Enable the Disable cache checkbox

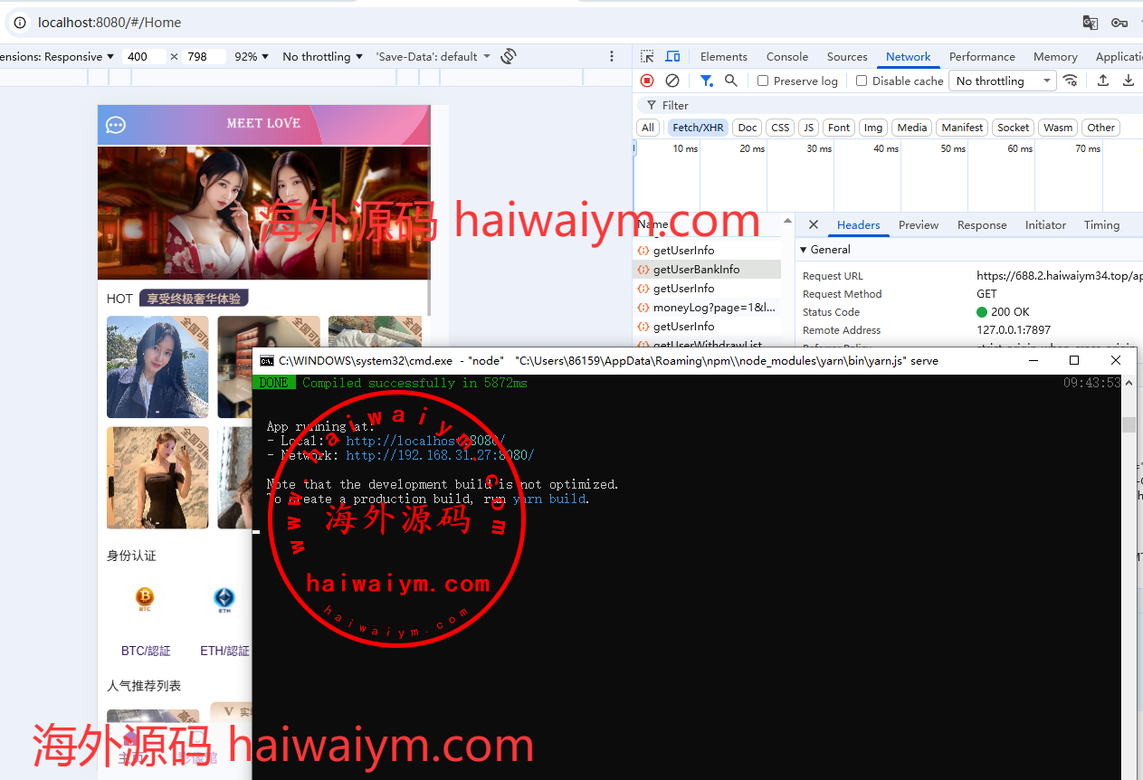pyautogui.click(x=862, y=81)
